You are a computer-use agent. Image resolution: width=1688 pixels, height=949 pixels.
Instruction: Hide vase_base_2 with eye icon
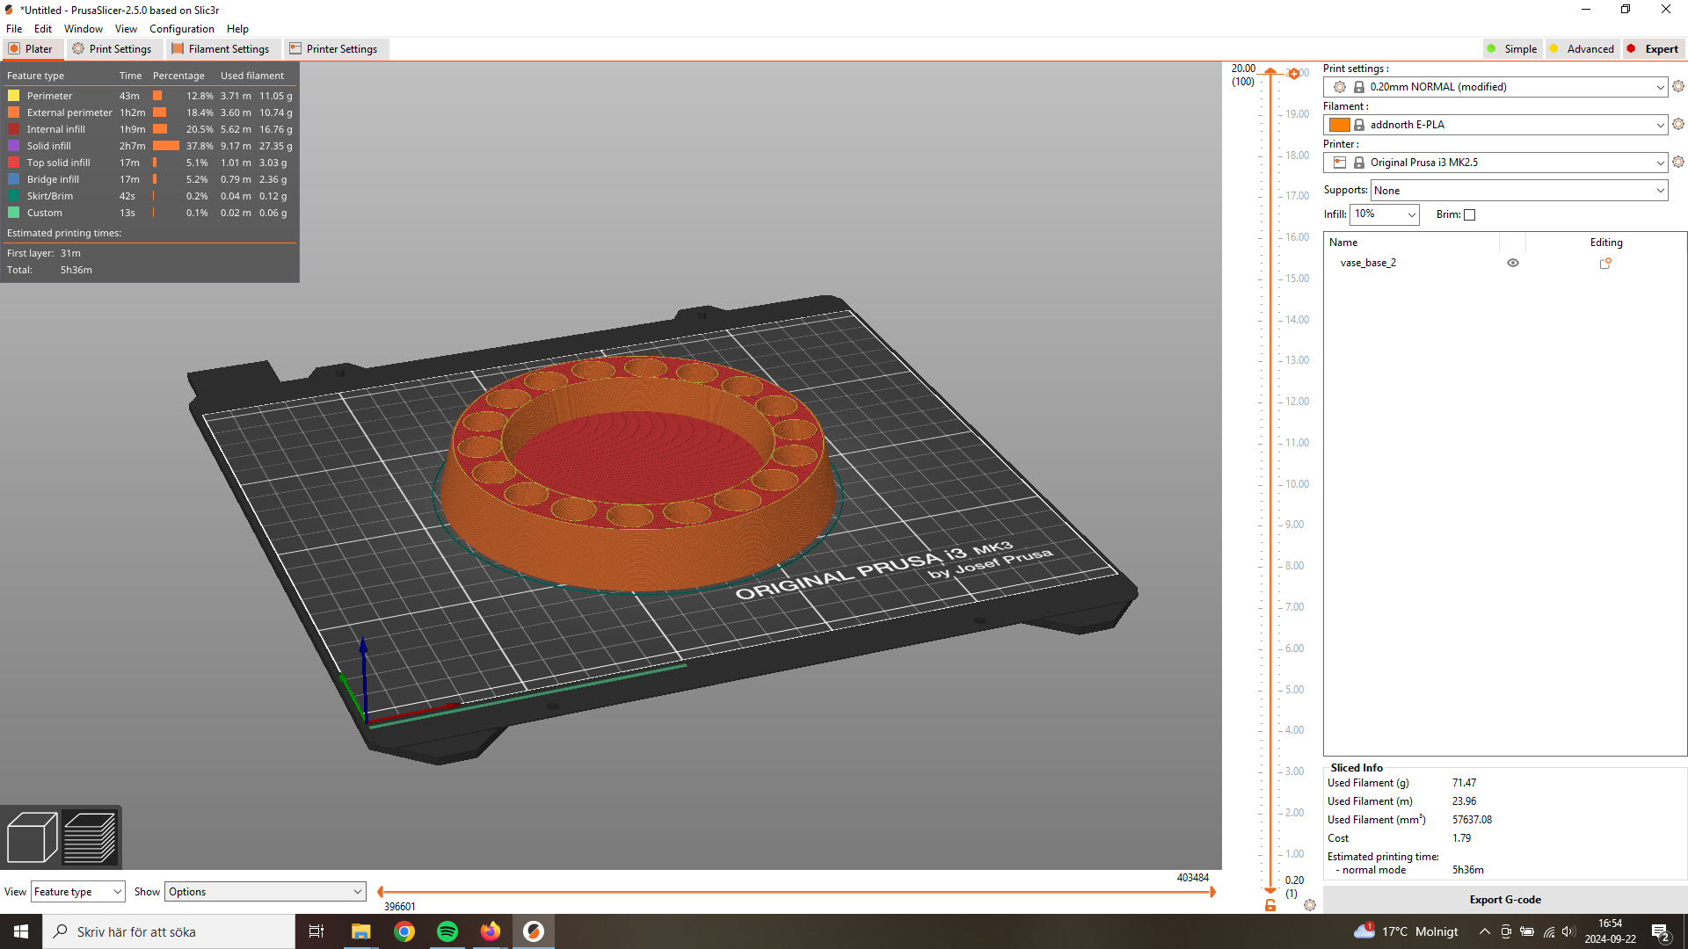pos(1513,263)
